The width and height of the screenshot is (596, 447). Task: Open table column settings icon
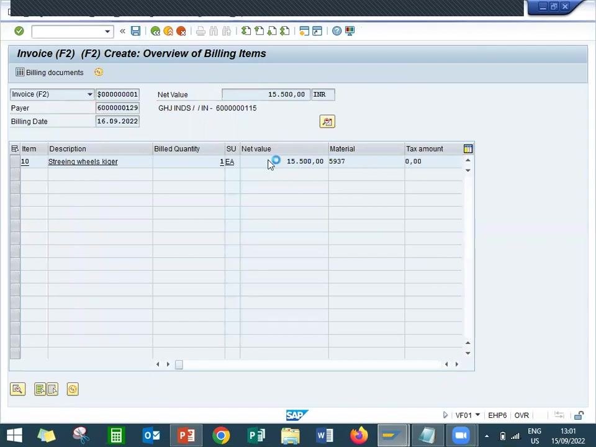(x=468, y=148)
